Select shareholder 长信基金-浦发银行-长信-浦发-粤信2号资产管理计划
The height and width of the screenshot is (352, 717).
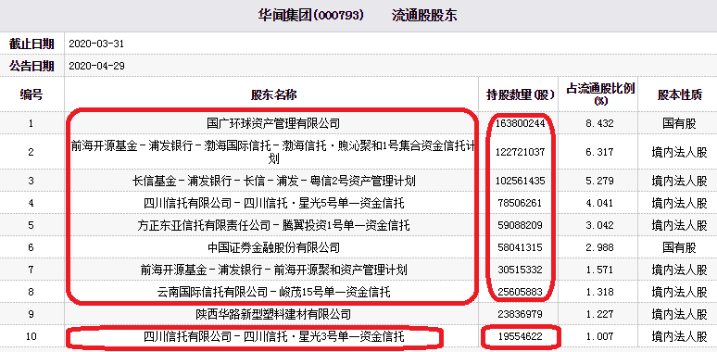(x=273, y=181)
